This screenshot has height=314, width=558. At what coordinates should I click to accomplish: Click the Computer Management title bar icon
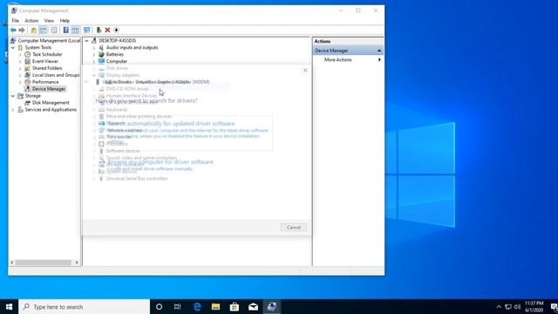tap(14, 10)
